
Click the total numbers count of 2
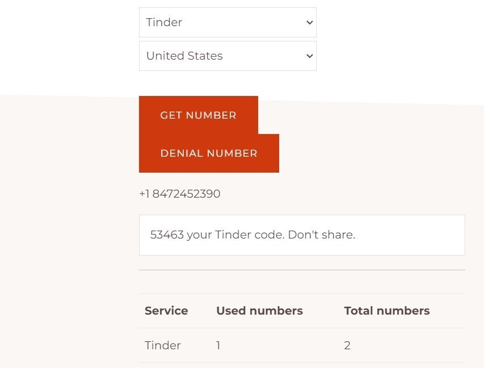coord(347,345)
